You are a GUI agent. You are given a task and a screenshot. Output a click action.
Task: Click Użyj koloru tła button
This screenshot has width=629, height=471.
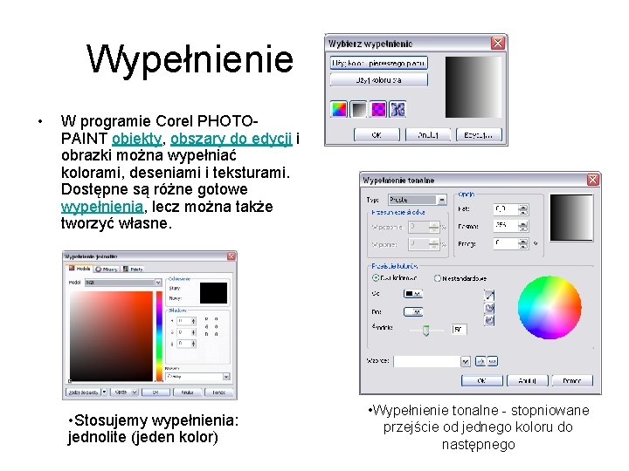tap(378, 80)
